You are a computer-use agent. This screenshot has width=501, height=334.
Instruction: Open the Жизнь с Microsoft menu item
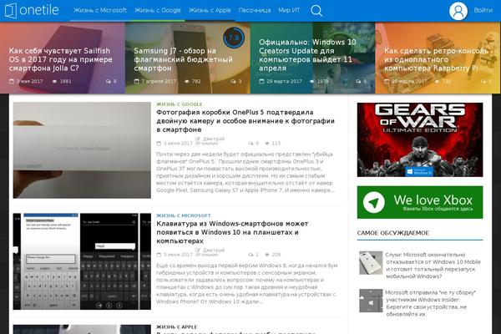pos(100,10)
